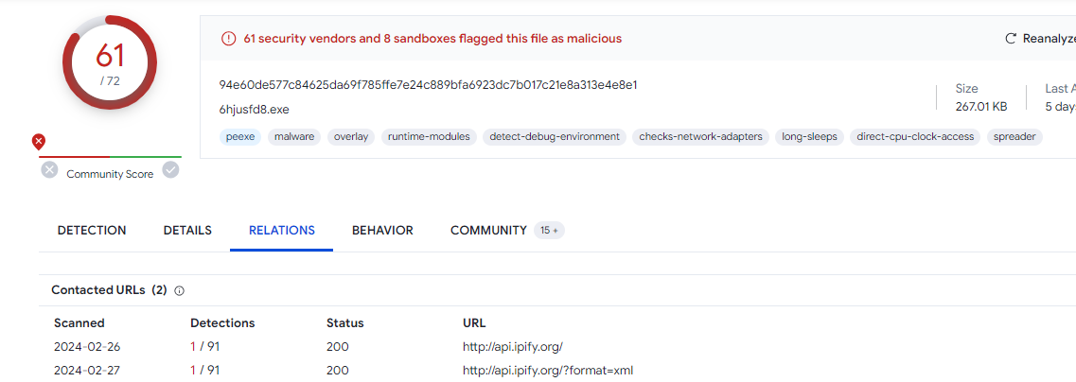Click the red community score pin marker
Viewport: 1076px width, 382px height.
(x=39, y=143)
